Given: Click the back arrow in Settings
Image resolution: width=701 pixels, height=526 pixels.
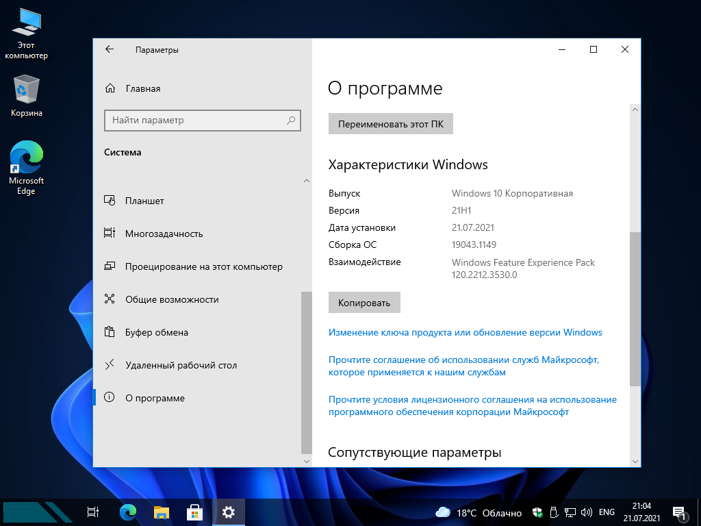Looking at the screenshot, I should point(110,49).
